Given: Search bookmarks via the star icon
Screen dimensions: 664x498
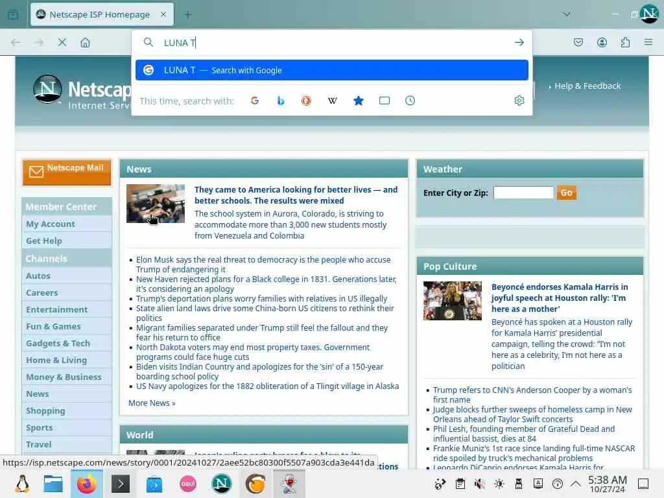Looking at the screenshot, I should 358,101.
